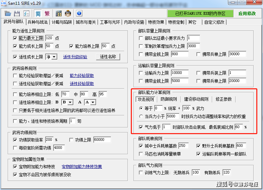Save with the floppy disk icon
Image resolution: width=263 pixels, height=190 pixels.
[17, 13]
